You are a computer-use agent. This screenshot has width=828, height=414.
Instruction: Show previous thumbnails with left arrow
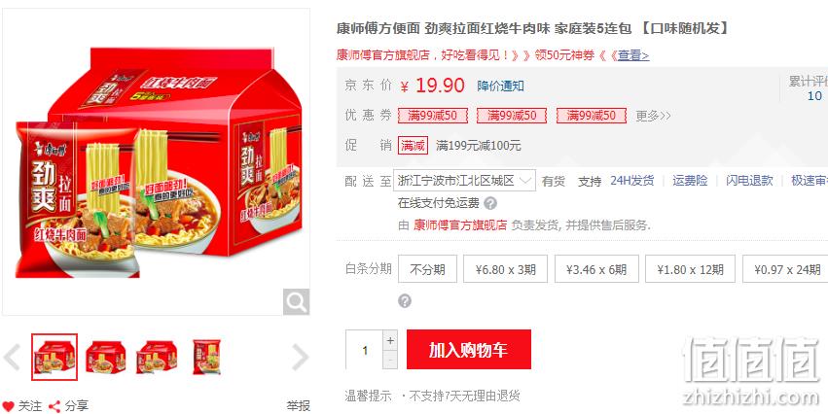pos(12,357)
